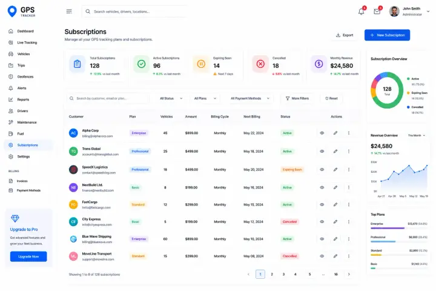Image resolution: width=436 pixels, height=291 pixels.
Task: View MoveLine Transport subscription eye icon
Action: [x=322, y=256]
